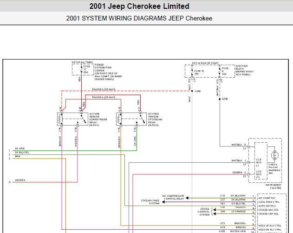Click the K73 circuit code
This screenshot has width=293, height=233.
[222, 223]
